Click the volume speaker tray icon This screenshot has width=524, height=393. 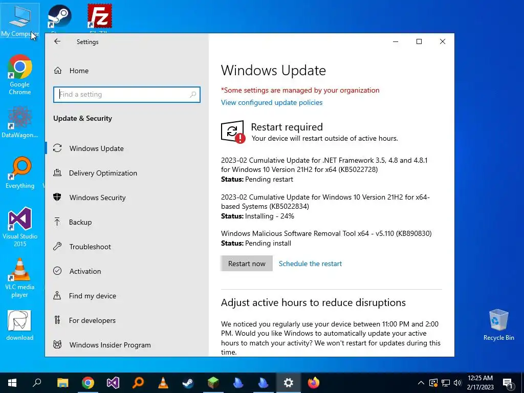(457, 383)
